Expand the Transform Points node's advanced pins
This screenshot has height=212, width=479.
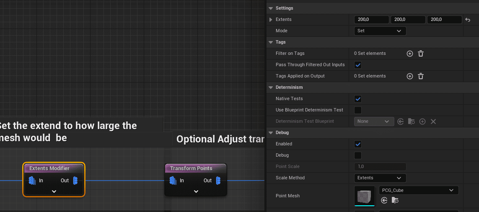pyautogui.click(x=196, y=191)
